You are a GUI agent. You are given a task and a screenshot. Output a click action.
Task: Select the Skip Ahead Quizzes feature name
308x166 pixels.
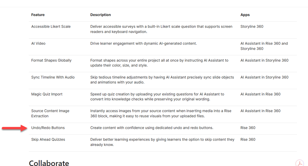(x=48, y=139)
